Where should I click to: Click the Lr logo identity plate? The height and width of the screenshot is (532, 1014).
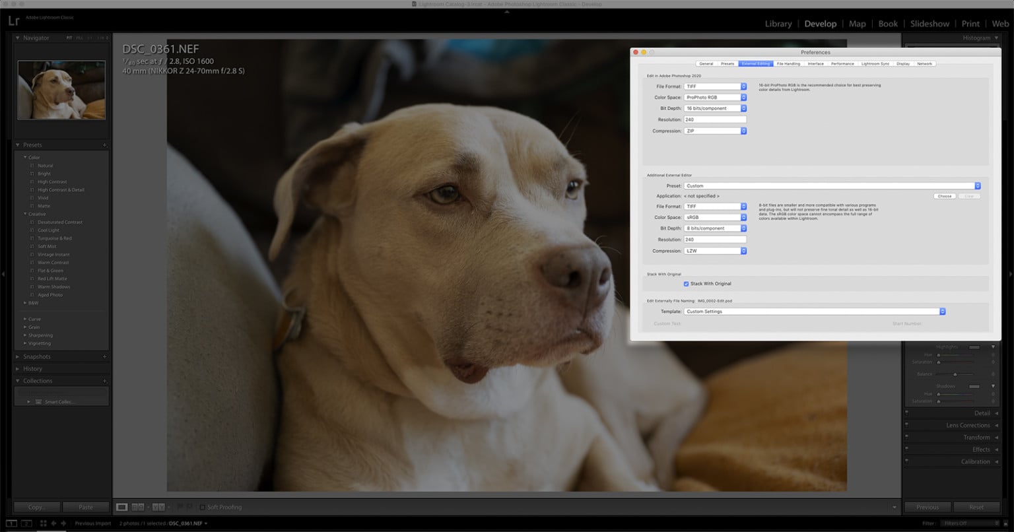pos(13,20)
